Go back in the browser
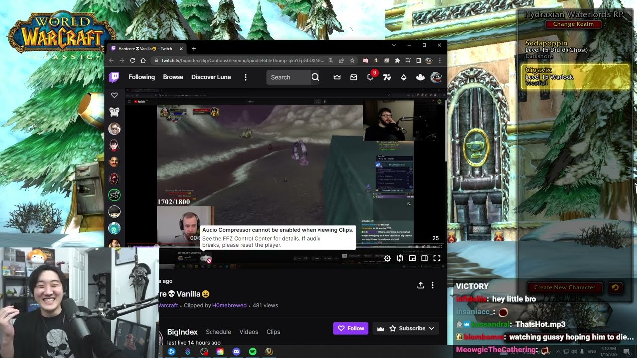 tap(111, 60)
